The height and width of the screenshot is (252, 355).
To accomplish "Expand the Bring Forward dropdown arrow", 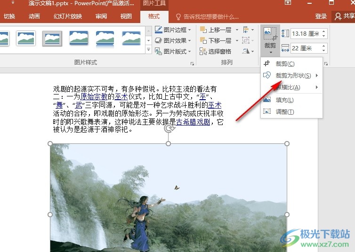I will point(237,30).
